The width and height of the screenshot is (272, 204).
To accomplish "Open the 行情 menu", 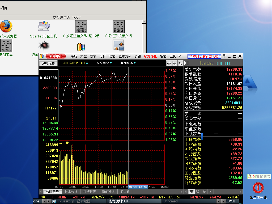I will [93, 56].
